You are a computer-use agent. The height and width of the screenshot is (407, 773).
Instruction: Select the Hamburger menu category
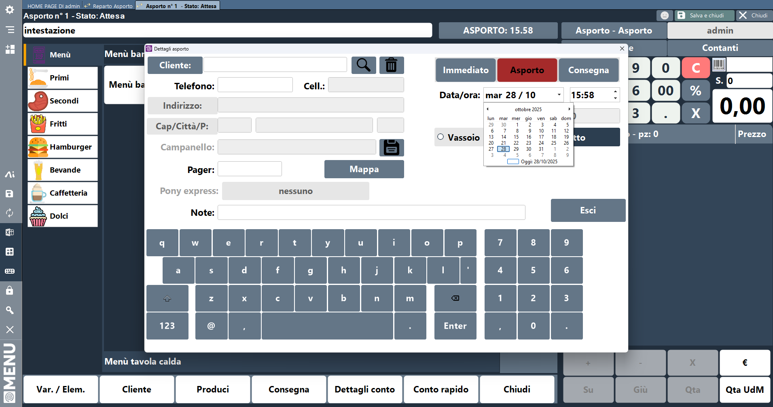[63, 147]
